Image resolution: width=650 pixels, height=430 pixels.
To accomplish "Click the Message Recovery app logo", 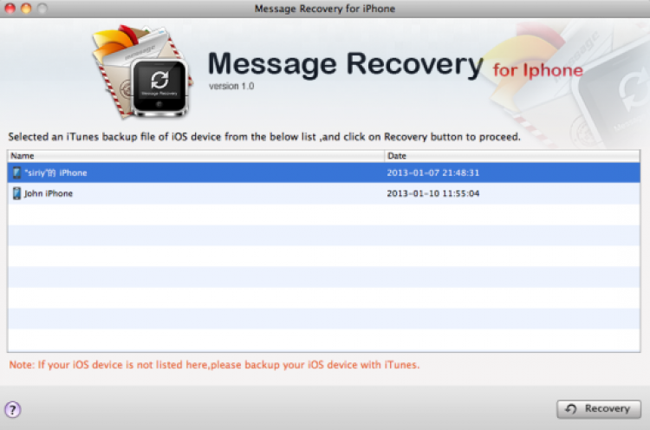I will 142,71.
